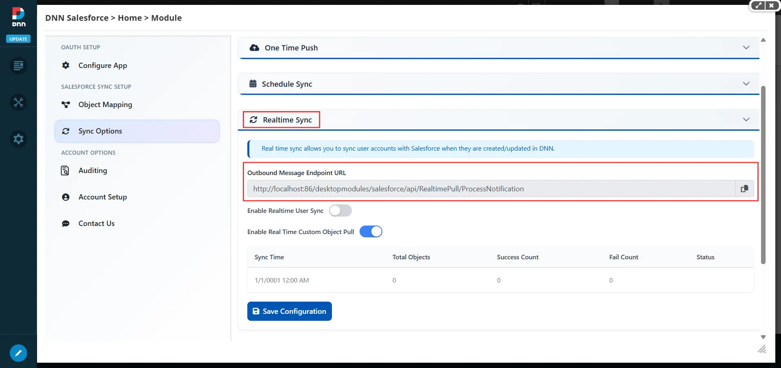This screenshot has height=368, width=781.
Task: Click the OAUTH SETUP section label
Action: [x=81, y=47]
